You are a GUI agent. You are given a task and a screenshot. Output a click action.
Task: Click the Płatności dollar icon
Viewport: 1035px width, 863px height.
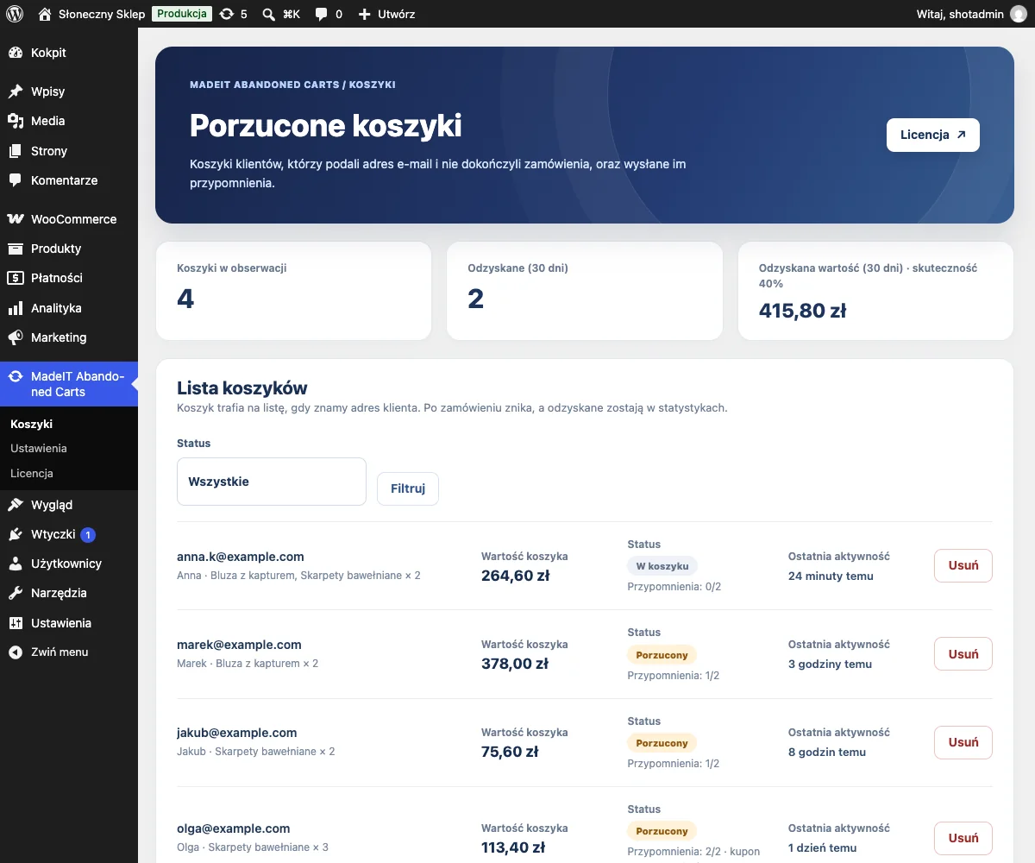click(x=15, y=278)
